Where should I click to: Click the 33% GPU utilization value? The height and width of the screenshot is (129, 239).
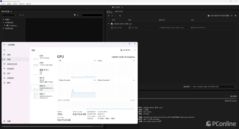(60, 114)
